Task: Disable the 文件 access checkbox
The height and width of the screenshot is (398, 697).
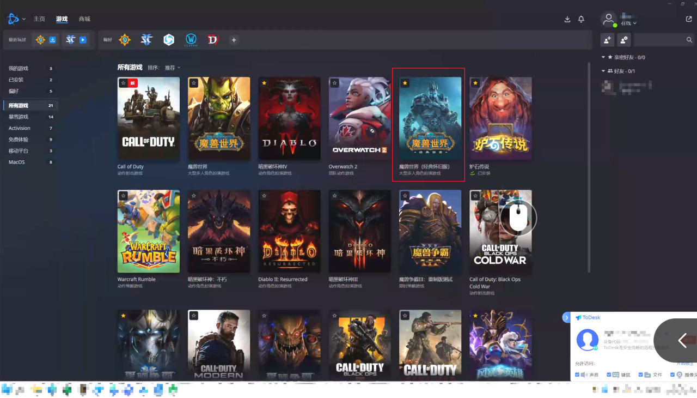Action: point(641,375)
